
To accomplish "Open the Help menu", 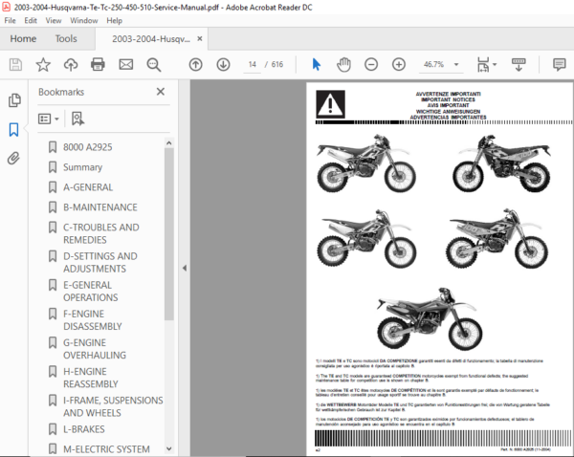I will [114, 20].
